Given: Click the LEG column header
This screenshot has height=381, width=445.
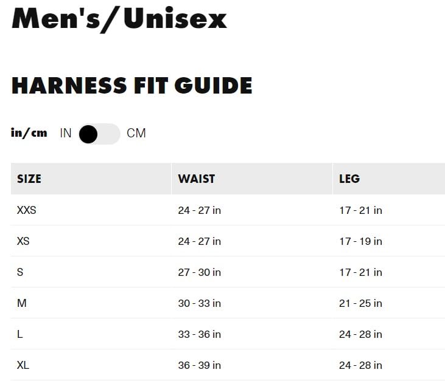Looking at the screenshot, I should pyautogui.click(x=349, y=179).
